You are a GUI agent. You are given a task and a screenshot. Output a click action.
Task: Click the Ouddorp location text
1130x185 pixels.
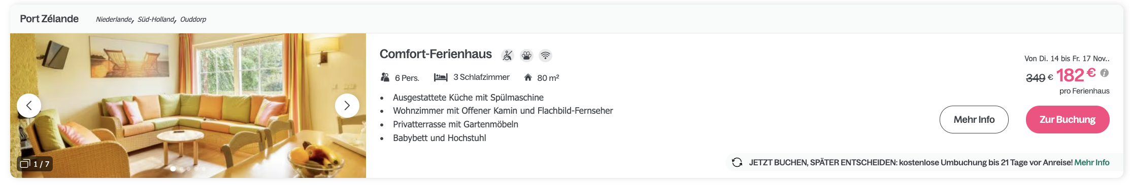coord(193,19)
